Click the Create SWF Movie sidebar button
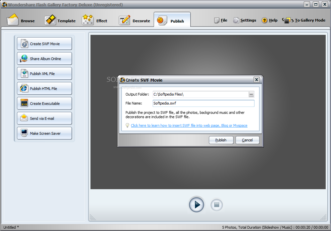 point(44,43)
